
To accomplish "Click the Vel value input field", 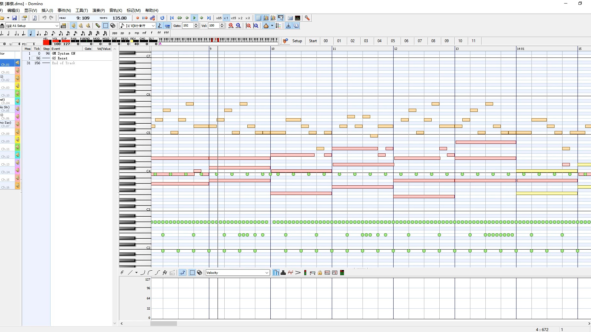I will pos(214,26).
